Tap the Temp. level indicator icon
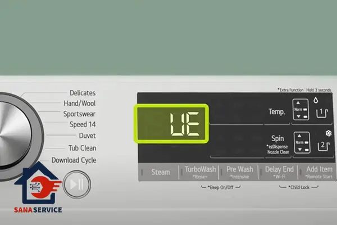Viewport: 337px width, 225px height. click(x=301, y=110)
